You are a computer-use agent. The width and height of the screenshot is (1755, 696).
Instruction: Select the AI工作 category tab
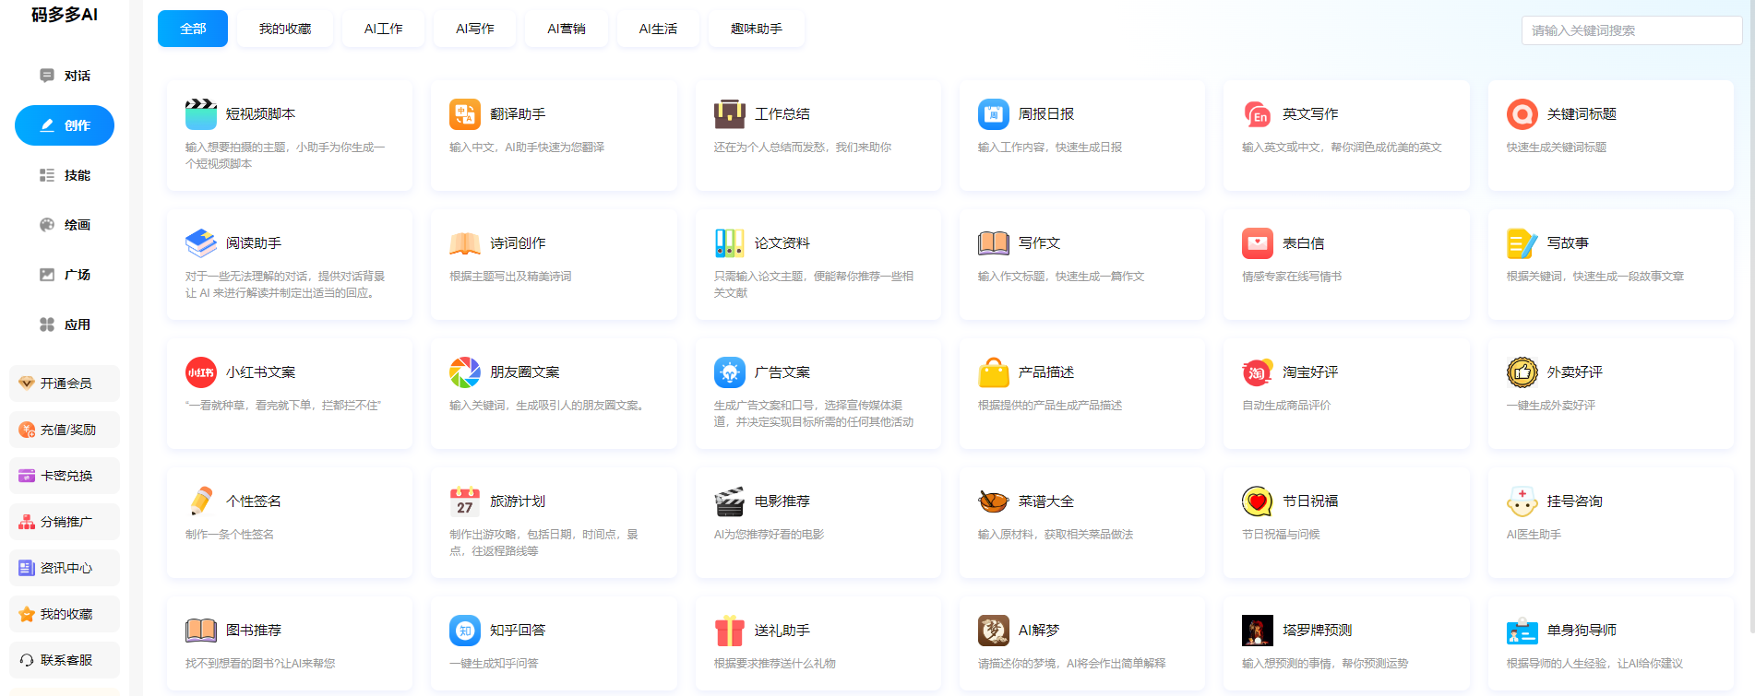(x=384, y=29)
